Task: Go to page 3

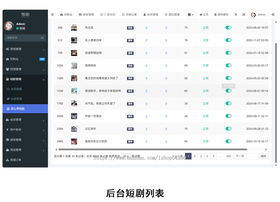Action: point(201,156)
